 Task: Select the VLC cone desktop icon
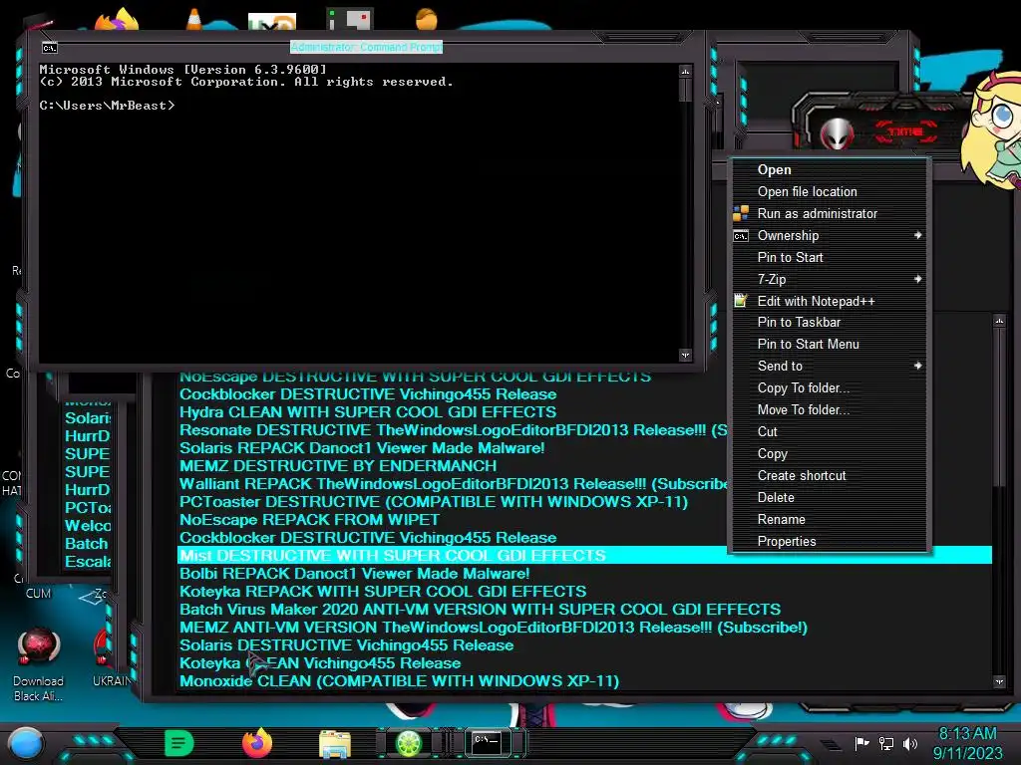point(194,19)
